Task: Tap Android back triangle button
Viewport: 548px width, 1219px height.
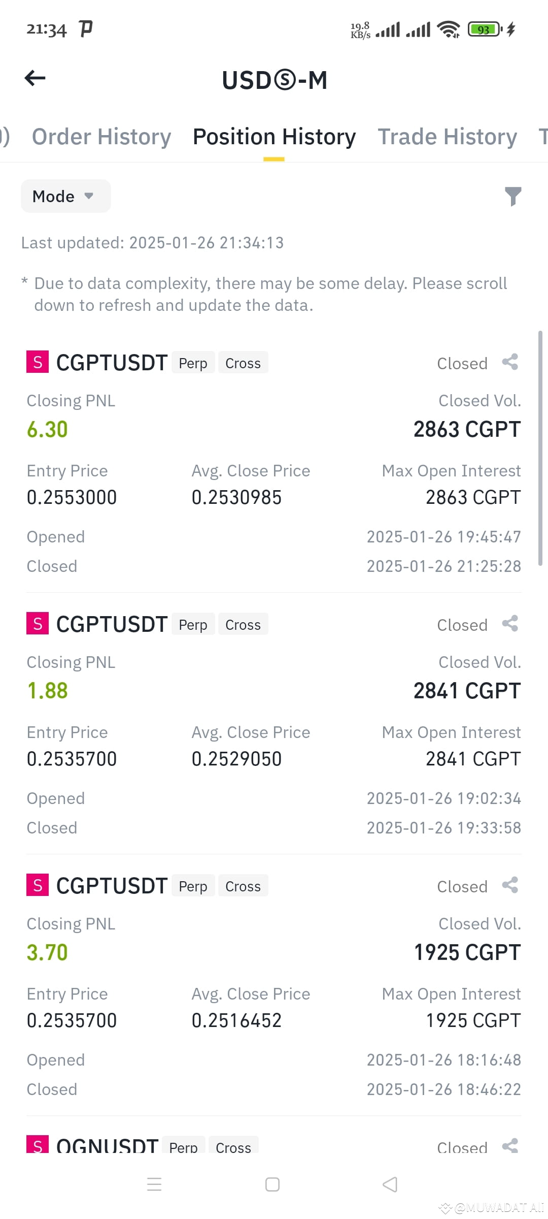Action: pos(390,1184)
